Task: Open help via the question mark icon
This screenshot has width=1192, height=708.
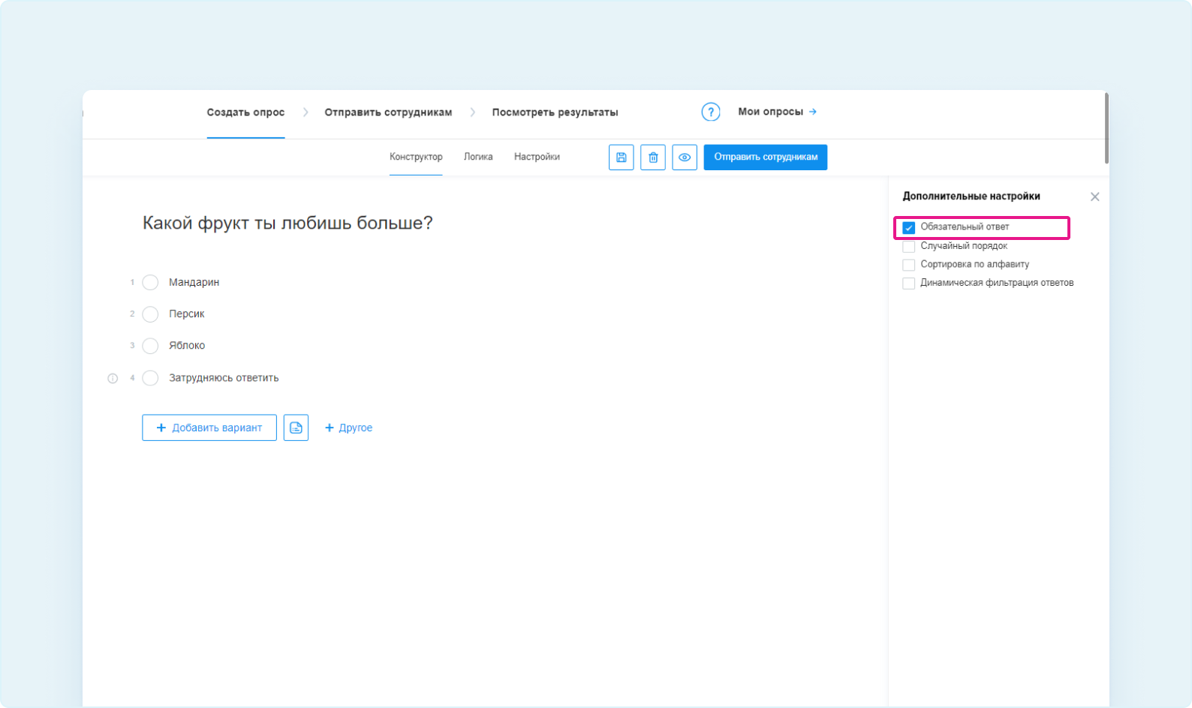Action: pos(711,112)
